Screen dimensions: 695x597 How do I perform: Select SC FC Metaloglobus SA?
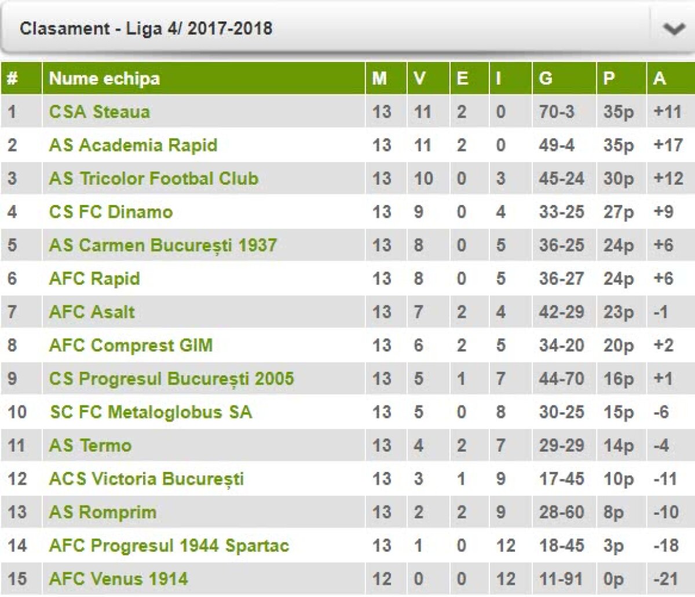[151, 412]
